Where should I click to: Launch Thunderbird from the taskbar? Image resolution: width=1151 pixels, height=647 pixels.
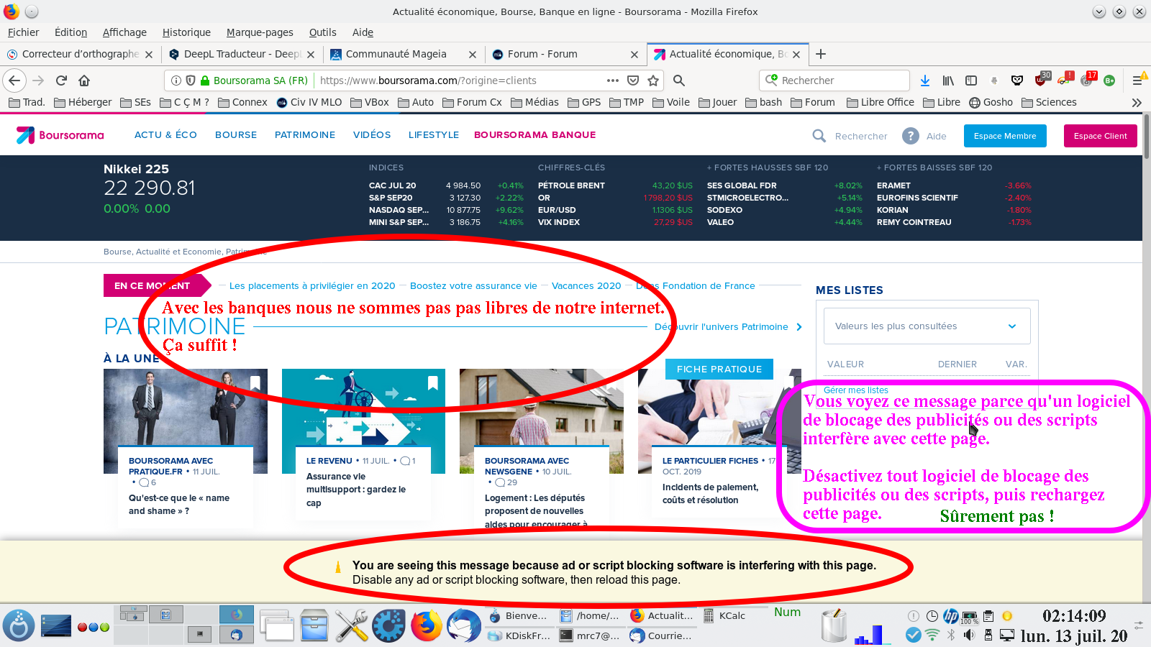point(464,625)
